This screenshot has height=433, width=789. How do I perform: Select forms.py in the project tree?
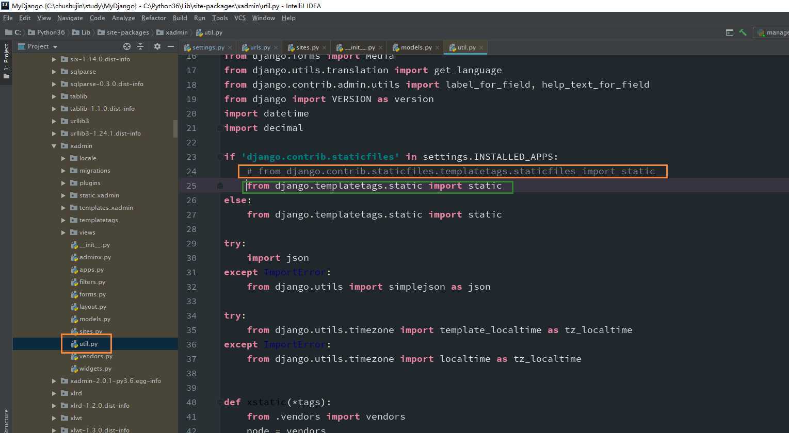tap(92, 294)
